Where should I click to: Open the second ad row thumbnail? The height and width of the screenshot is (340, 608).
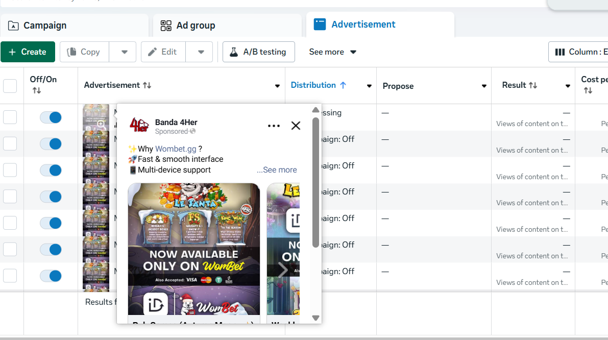point(96,143)
